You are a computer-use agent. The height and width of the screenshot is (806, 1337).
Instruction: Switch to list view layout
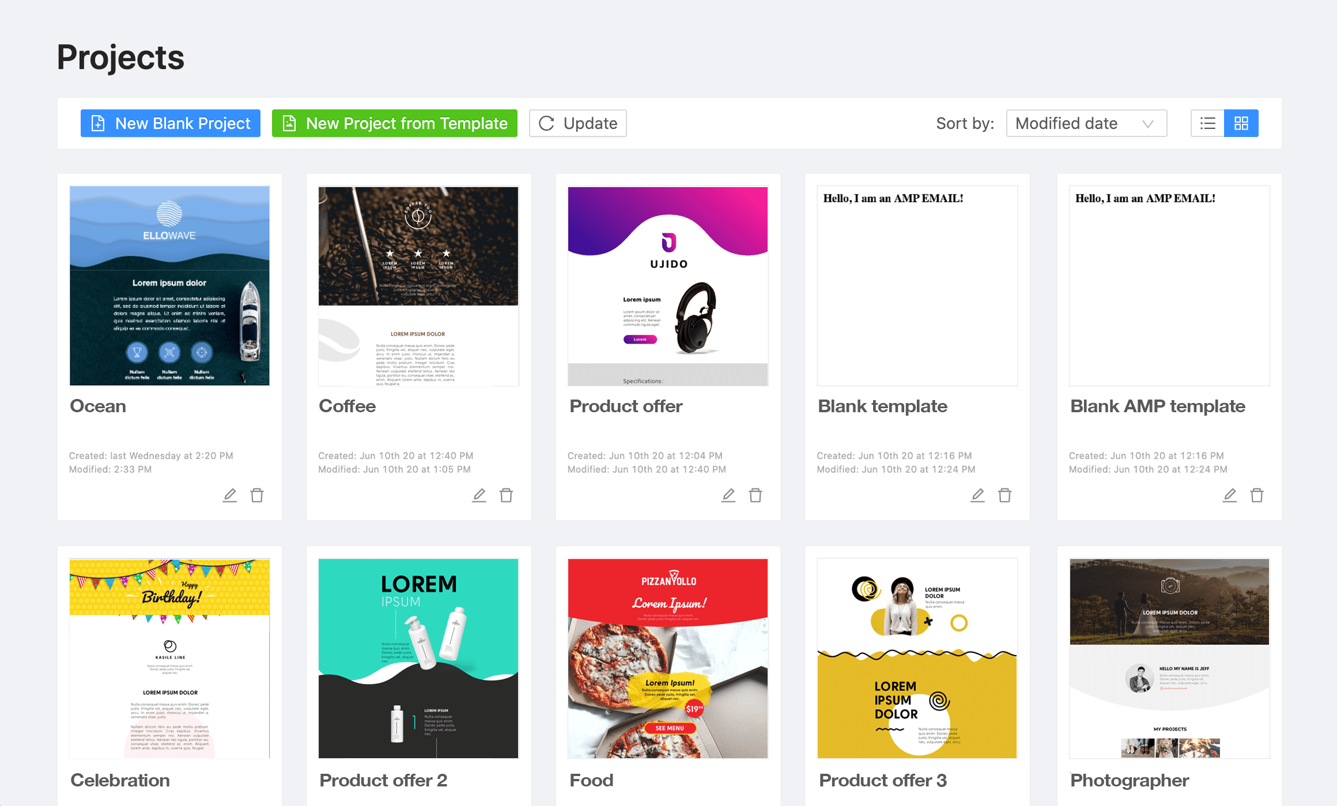[1206, 123]
